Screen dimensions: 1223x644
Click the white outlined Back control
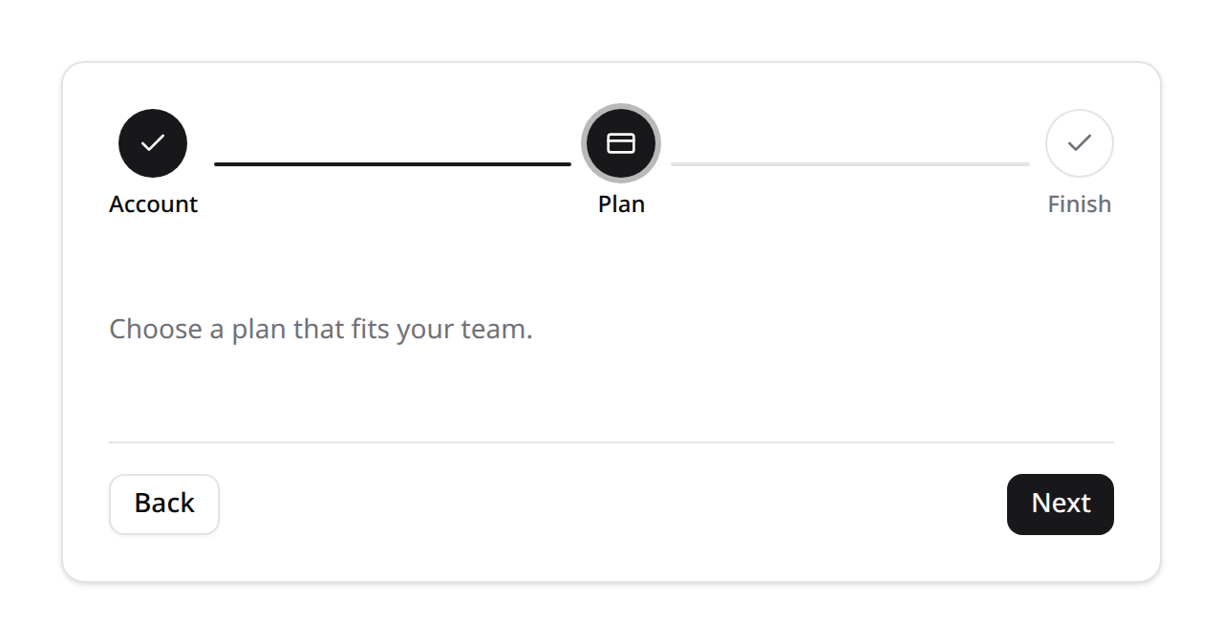pos(164,504)
